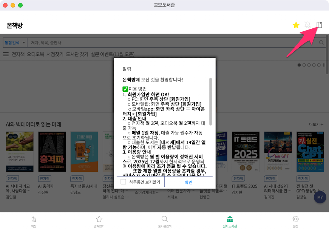Screen dimensions: 329x232
Task: Open the AI 시대 챗GPT 리터러시 cover
Action: click(x=278, y=152)
